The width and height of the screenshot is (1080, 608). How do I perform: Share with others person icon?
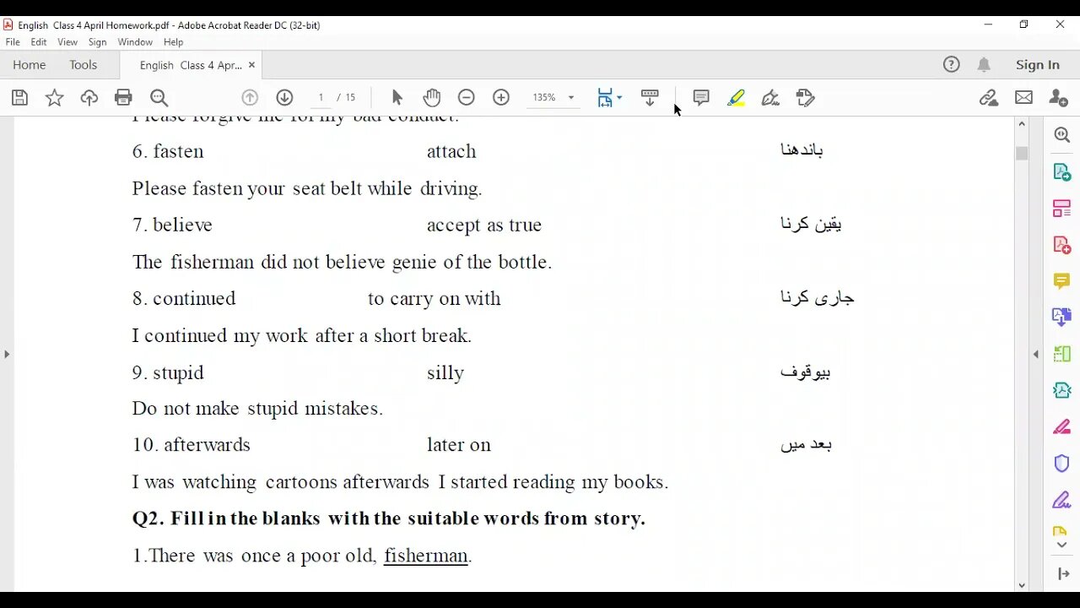(1059, 98)
